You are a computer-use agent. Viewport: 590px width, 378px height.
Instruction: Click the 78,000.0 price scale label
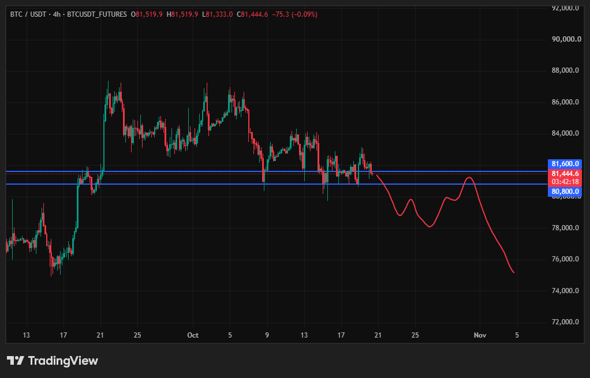click(x=565, y=228)
